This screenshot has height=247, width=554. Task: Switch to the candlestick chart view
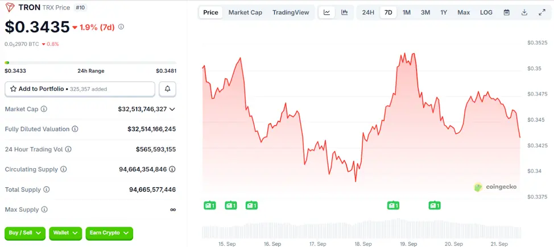pos(345,12)
